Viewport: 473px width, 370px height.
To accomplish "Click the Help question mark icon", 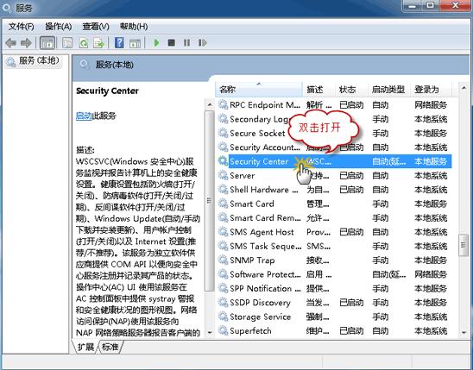I will point(119,43).
